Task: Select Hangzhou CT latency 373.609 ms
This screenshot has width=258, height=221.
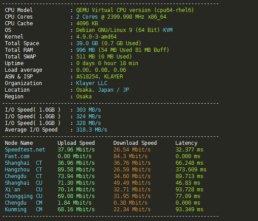Action: [x=191, y=170]
